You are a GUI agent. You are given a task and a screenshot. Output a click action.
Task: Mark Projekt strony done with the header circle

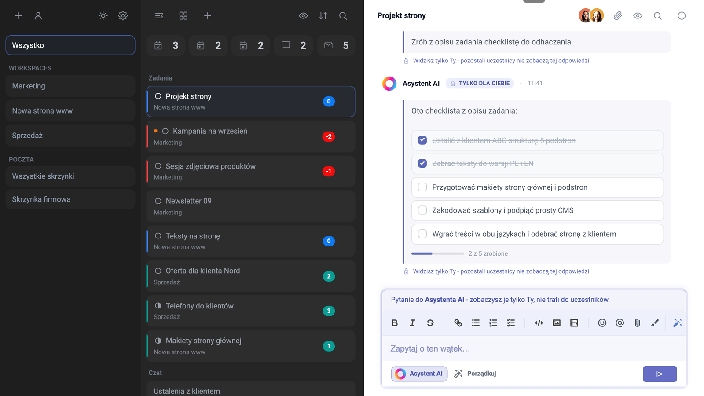682,16
